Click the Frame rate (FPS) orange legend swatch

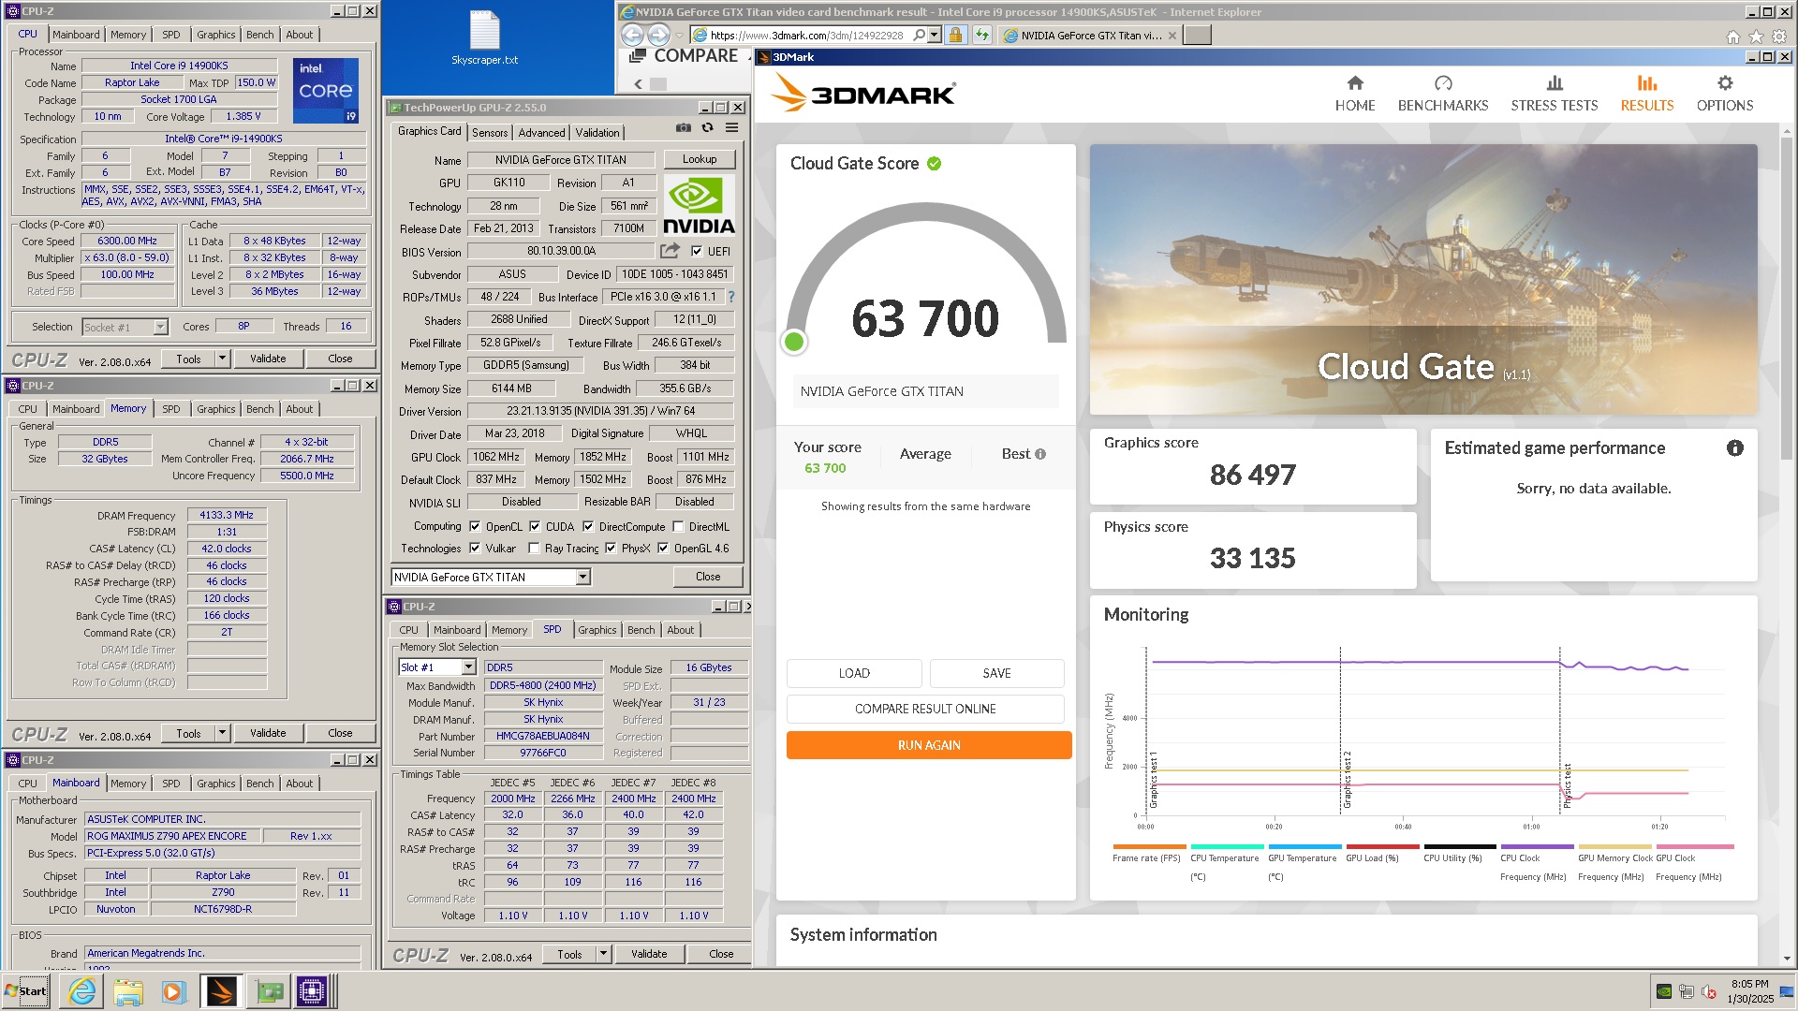click(1148, 846)
